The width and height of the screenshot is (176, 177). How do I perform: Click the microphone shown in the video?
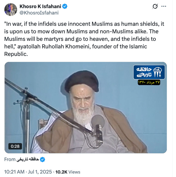(98, 128)
